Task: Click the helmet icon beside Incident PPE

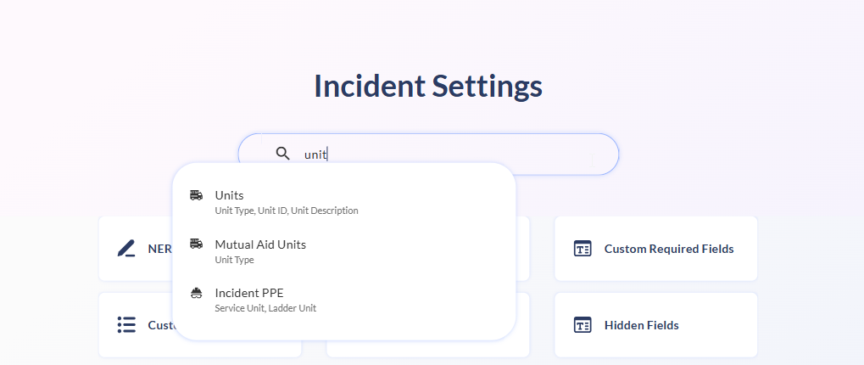Action: (x=197, y=293)
